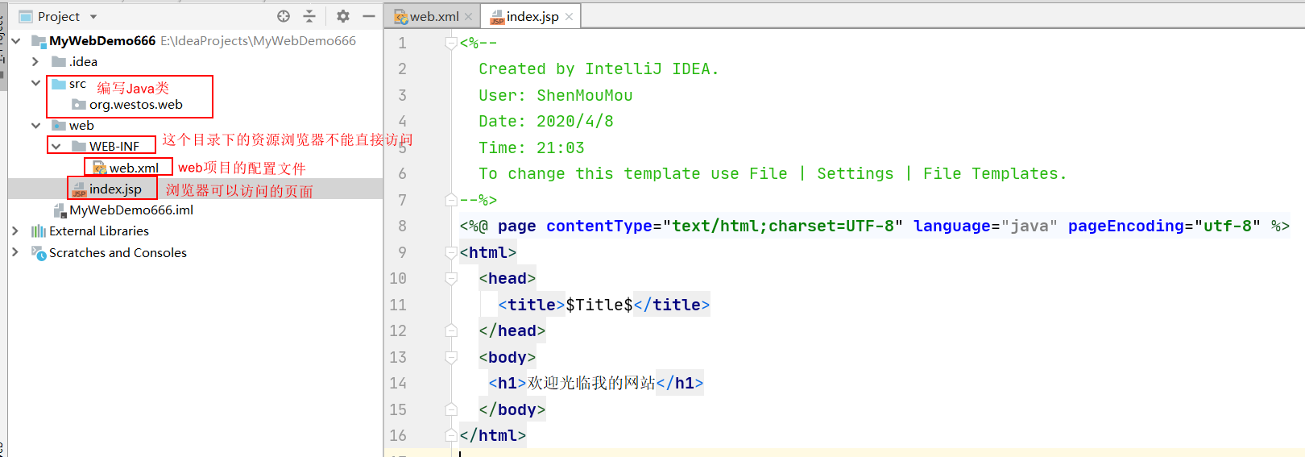This screenshot has height=457, width=1305.
Task: Click the index.jsp tab JSP icon
Action: point(497,17)
